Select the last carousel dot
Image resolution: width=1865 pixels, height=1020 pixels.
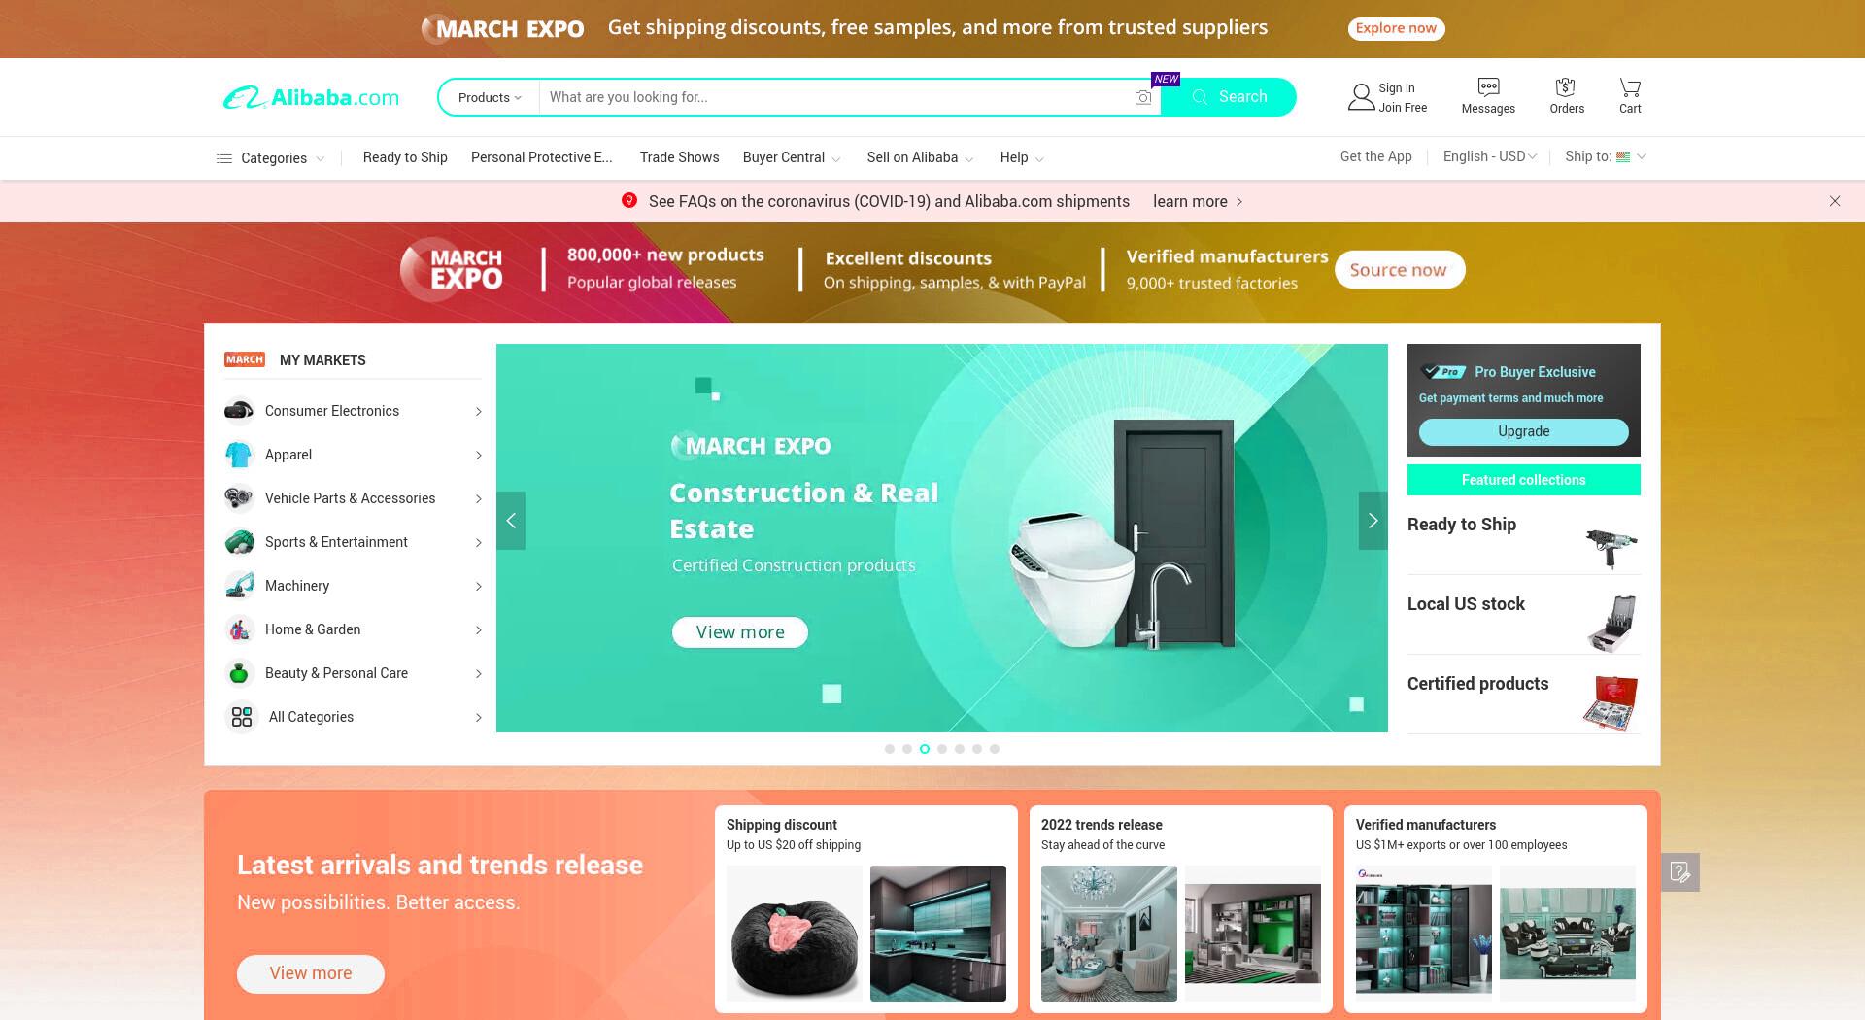coord(995,749)
